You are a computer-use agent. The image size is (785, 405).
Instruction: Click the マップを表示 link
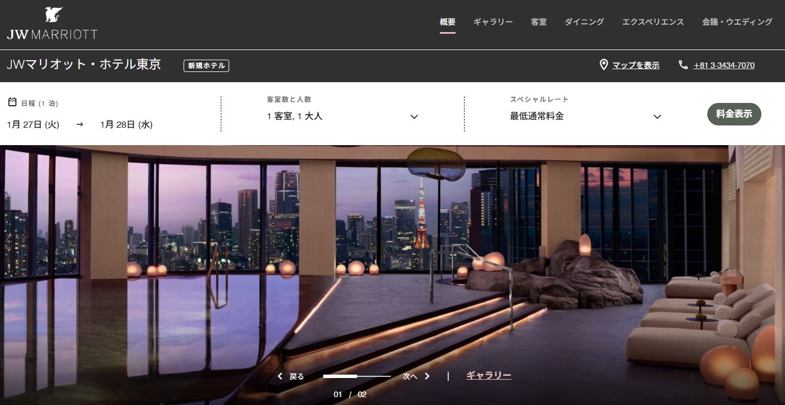pyautogui.click(x=636, y=65)
